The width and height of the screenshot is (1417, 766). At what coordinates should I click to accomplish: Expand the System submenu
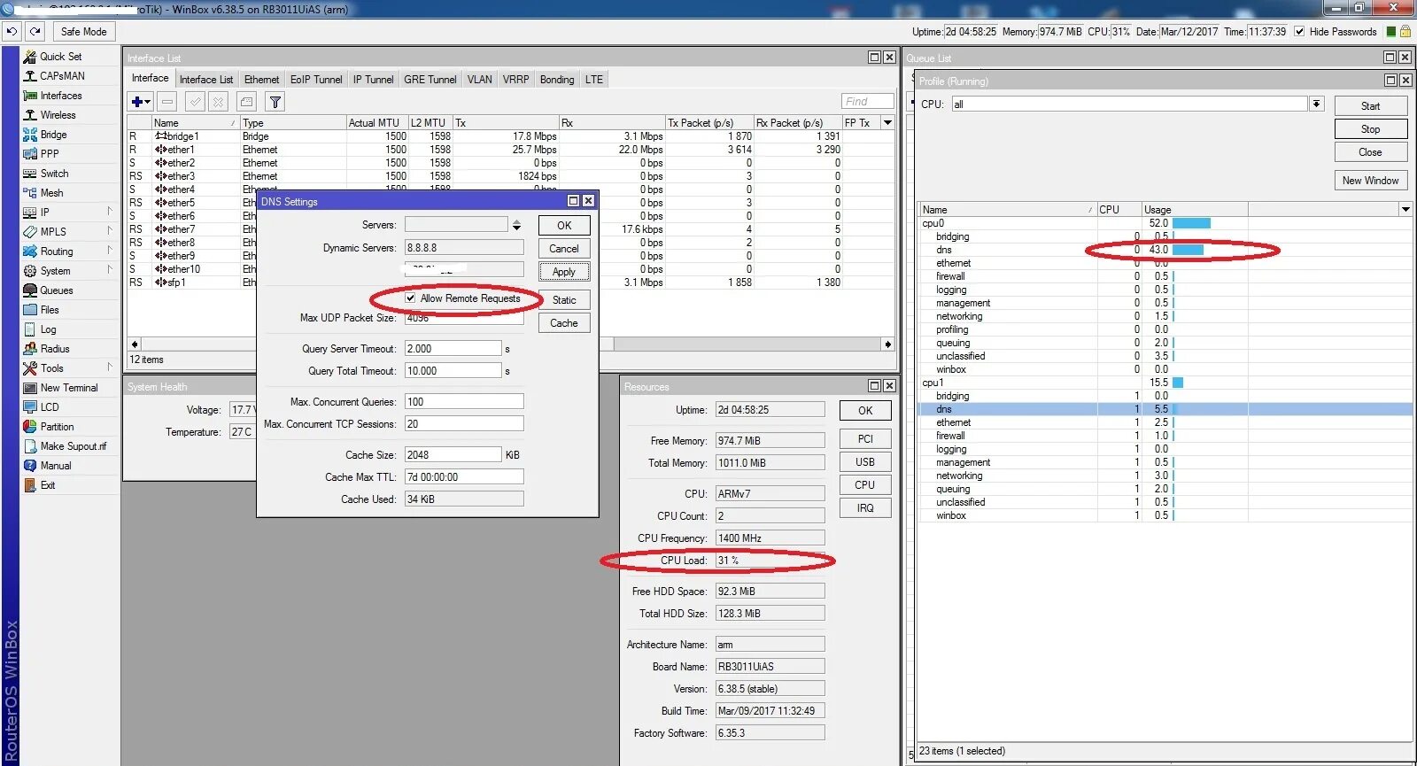coord(110,270)
